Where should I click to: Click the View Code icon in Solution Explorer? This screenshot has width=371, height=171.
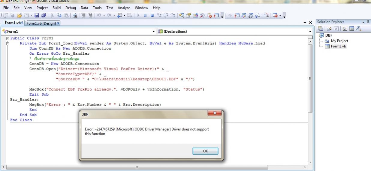[345, 29]
